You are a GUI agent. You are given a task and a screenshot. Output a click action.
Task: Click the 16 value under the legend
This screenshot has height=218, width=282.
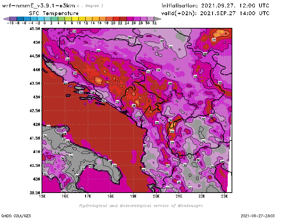click(x=99, y=23)
